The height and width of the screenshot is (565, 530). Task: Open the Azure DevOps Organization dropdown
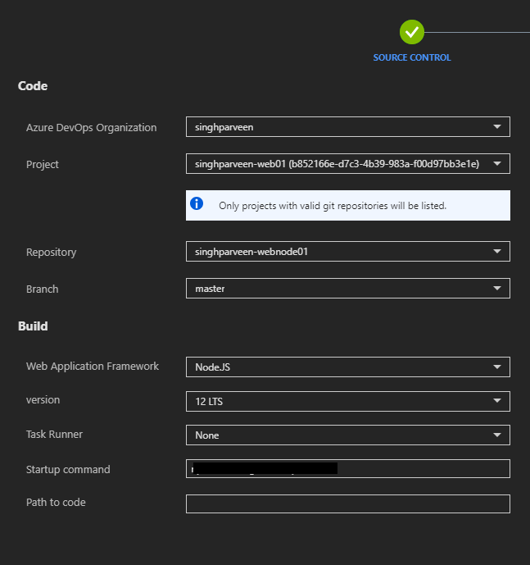tap(348, 127)
